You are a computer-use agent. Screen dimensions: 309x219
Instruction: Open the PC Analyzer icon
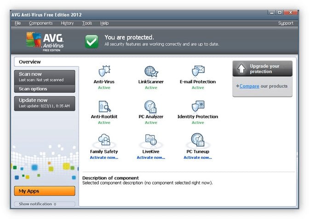point(151,107)
